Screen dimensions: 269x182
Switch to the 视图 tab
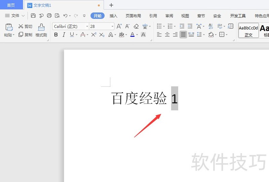coord(185,16)
